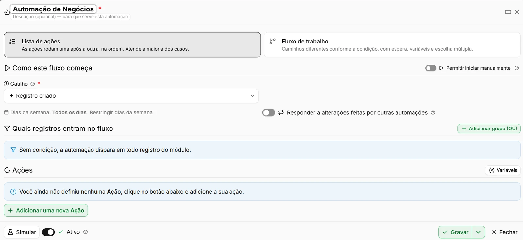523x240 pixels.
Task: Click help icon beside Permitir iniciar manualmente
Action: [517, 68]
